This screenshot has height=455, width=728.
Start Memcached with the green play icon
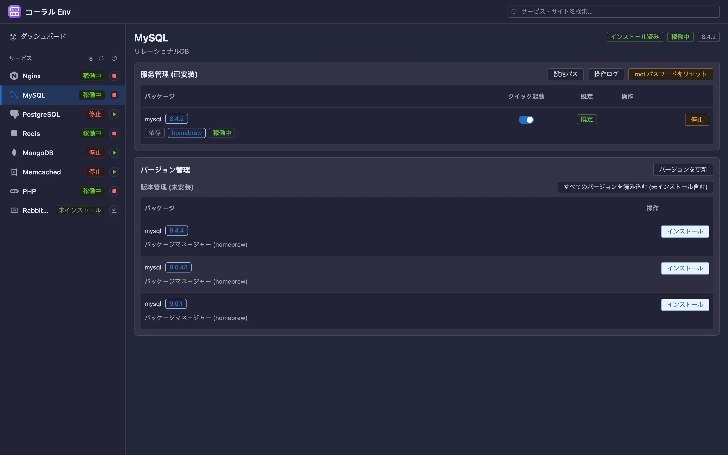point(114,172)
